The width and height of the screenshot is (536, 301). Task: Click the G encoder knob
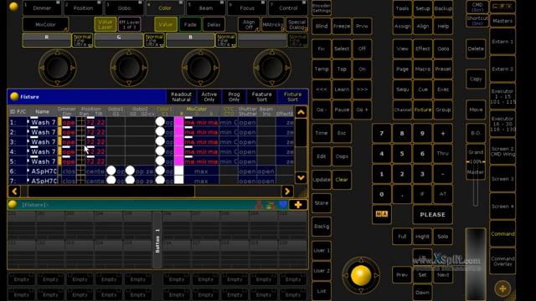pyautogui.click(x=129, y=68)
